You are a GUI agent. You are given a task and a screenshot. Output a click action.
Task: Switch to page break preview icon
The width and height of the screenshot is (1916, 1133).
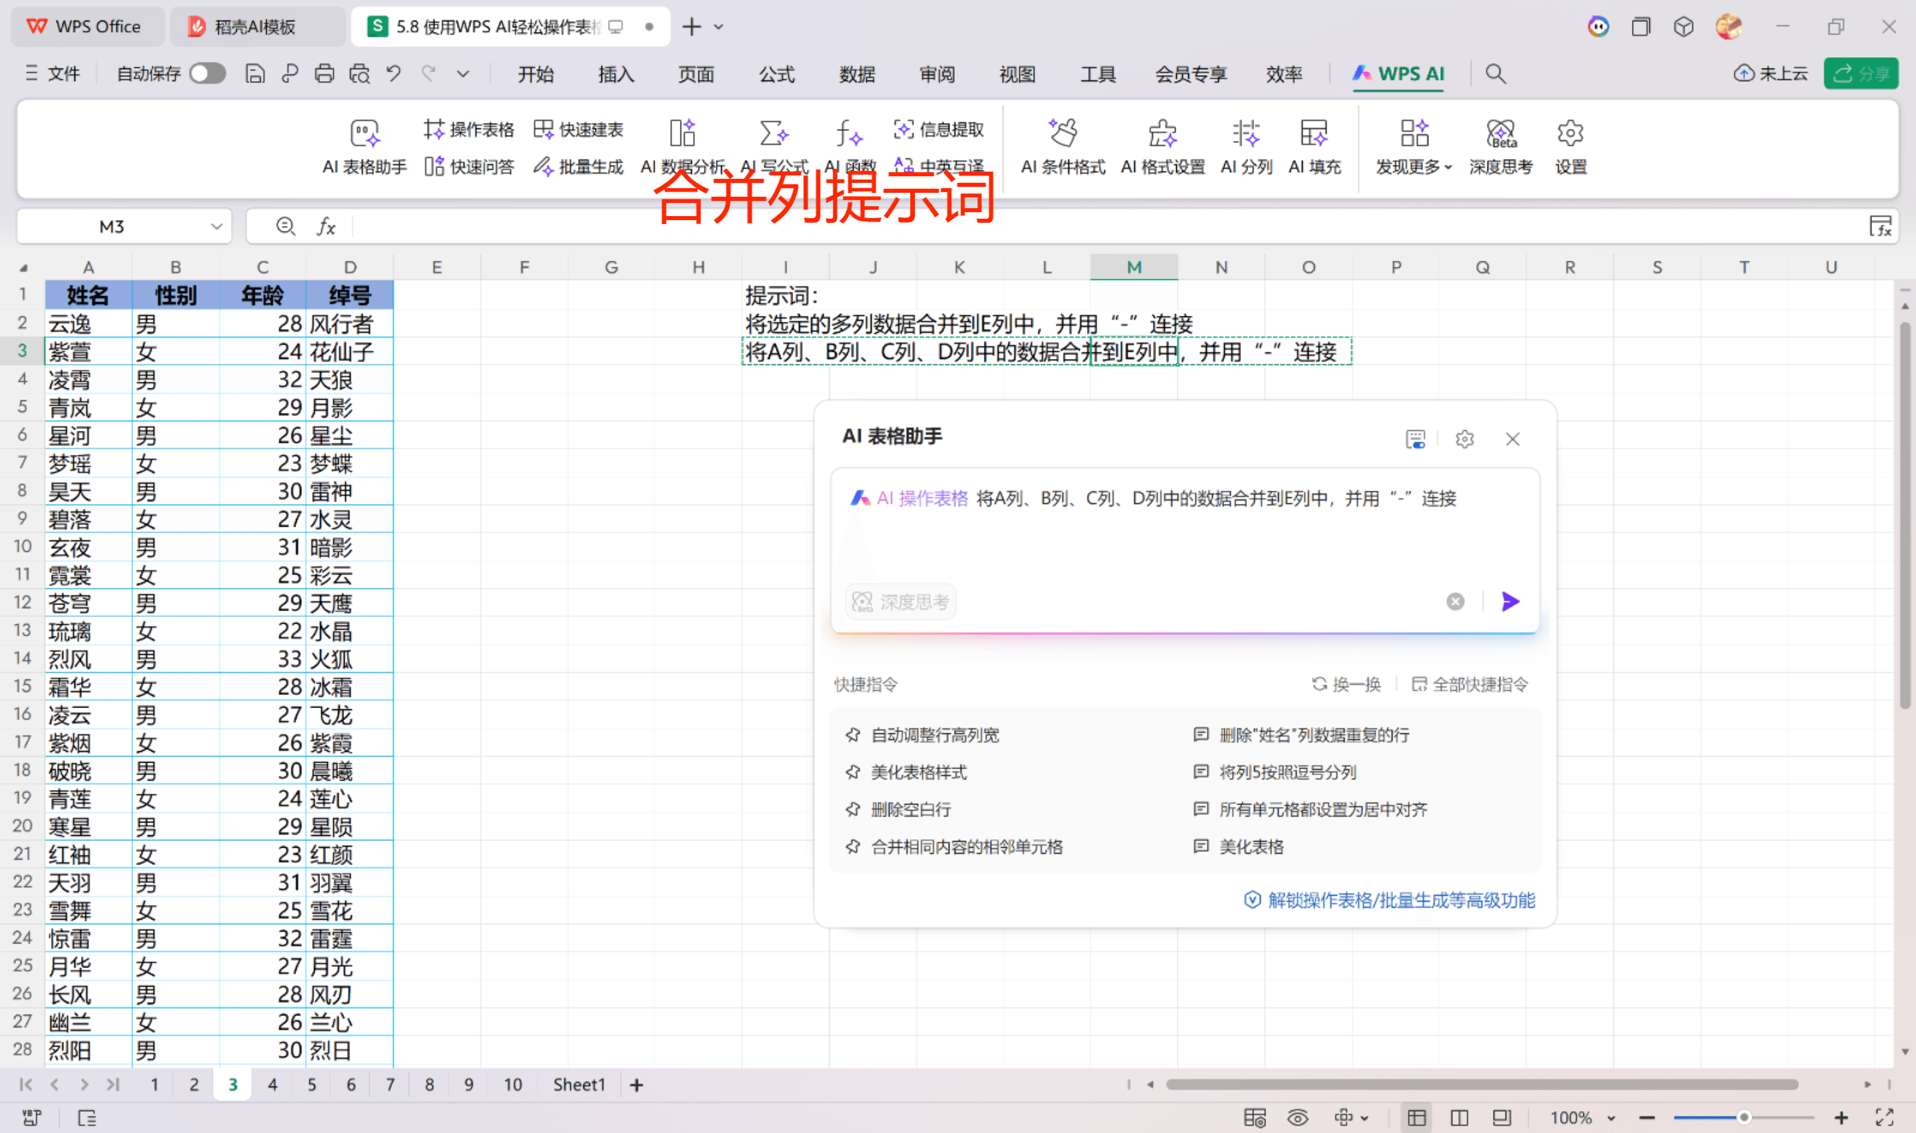click(x=1458, y=1118)
